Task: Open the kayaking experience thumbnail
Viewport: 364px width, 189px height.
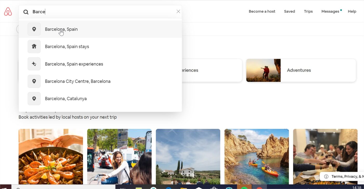Action: coord(257,157)
